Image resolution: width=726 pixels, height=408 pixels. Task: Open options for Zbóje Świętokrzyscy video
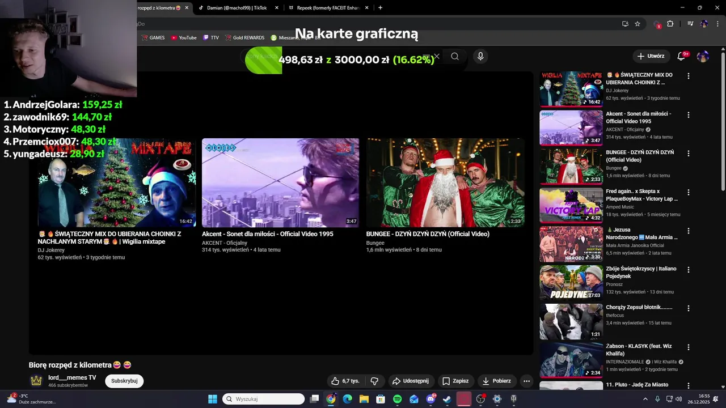[689, 270]
